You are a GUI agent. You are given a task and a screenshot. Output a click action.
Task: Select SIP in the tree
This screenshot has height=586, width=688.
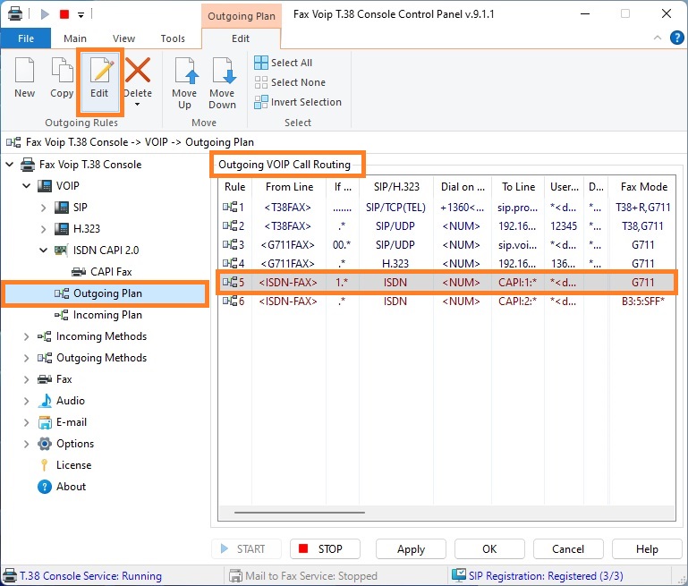click(80, 208)
